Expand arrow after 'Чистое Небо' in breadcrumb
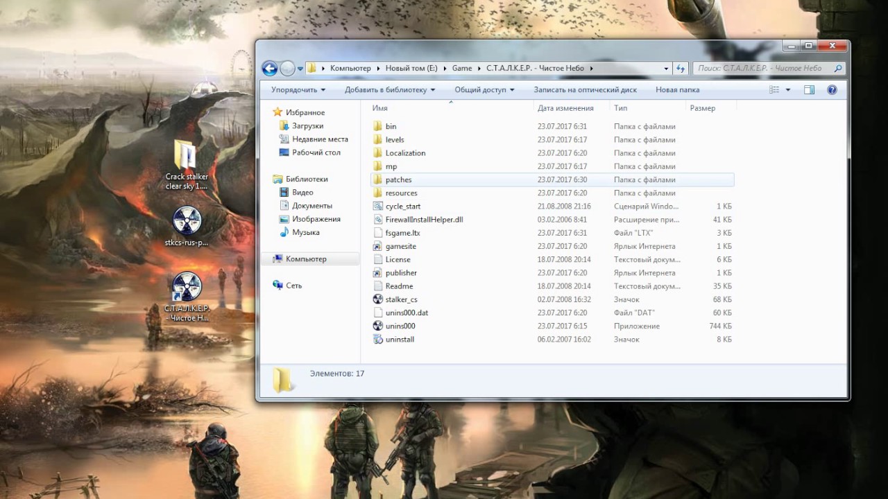Screen dimensions: 888x499 coord(591,69)
